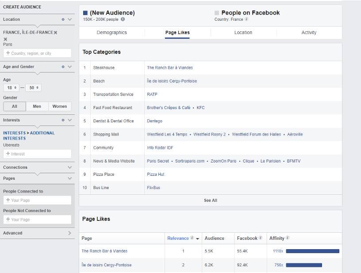
Task: Switch to the Page Likes tab
Action: point(177,33)
